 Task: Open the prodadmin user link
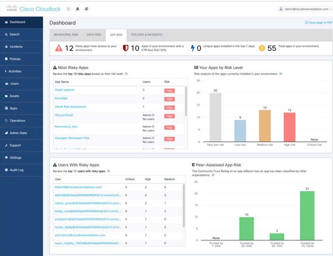click(88, 219)
